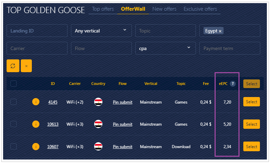The width and height of the screenshot is (271, 164).
Task: Switch to the Exclusive offers tab
Action: [200, 9]
